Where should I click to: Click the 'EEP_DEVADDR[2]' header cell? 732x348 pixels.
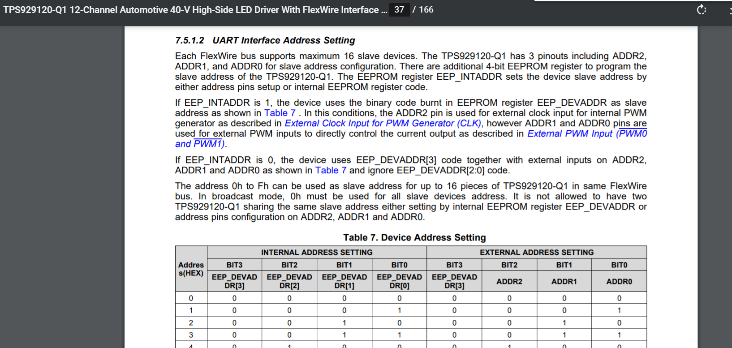[289, 281]
